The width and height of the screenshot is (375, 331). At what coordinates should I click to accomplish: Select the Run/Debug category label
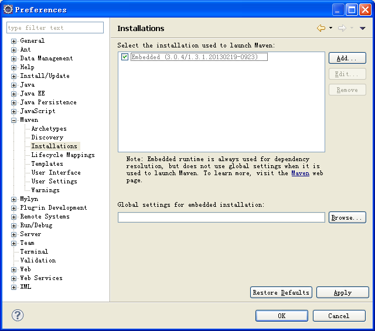click(x=36, y=226)
